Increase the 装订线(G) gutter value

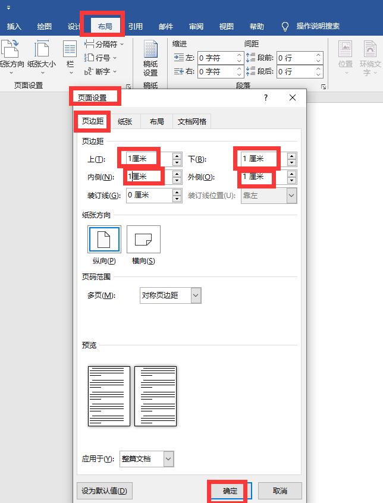[177, 192]
